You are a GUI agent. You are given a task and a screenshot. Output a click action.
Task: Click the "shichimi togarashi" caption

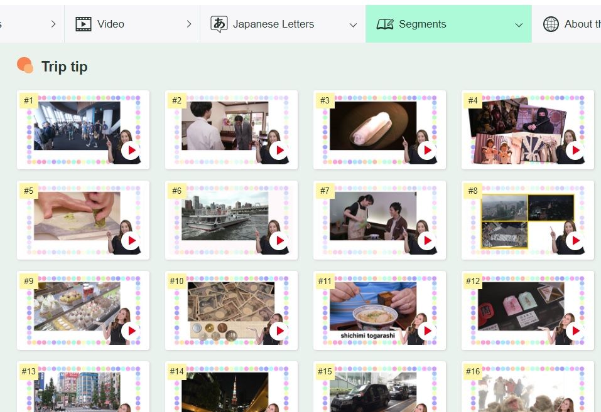coord(367,335)
